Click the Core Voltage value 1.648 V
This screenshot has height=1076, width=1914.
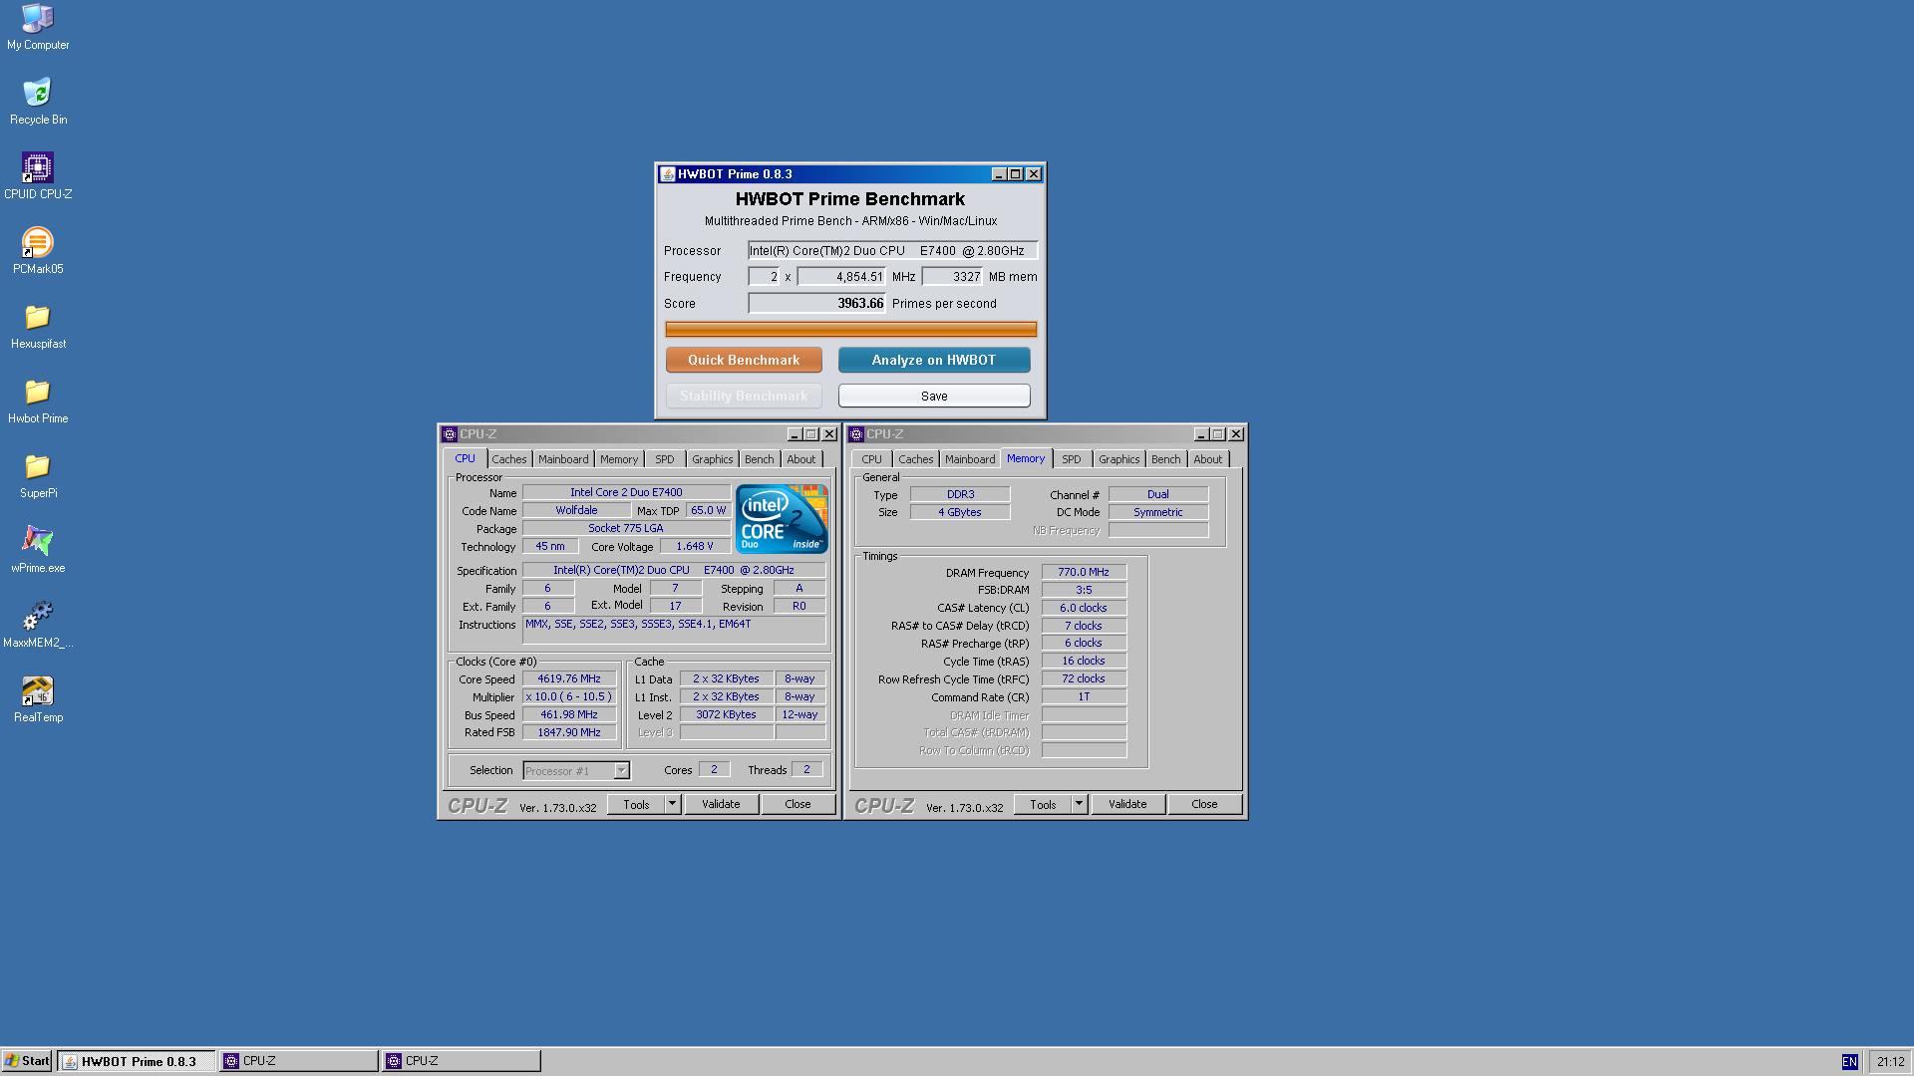coord(695,546)
